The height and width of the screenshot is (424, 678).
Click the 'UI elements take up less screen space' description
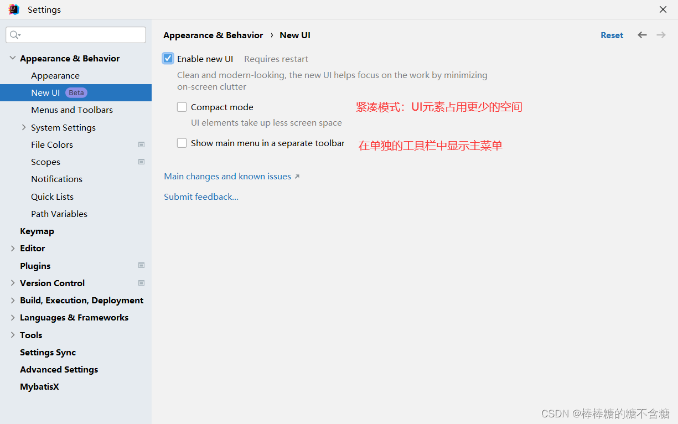coord(266,123)
